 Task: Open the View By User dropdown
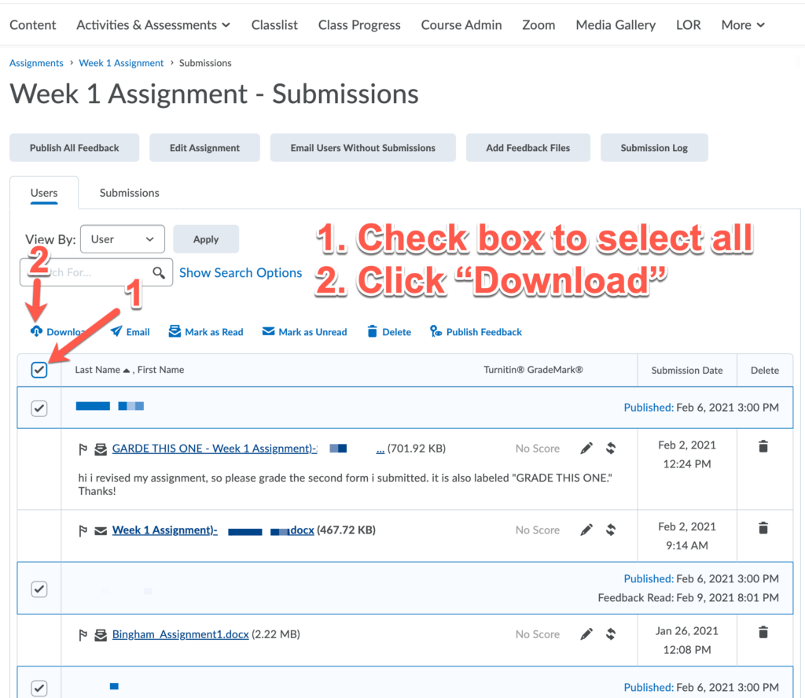click(123, 239)
